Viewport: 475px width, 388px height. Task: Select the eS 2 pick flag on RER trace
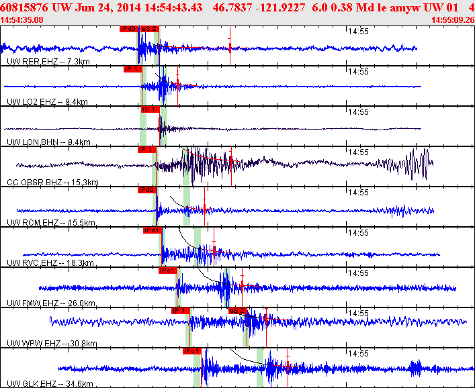click(150, 29)
